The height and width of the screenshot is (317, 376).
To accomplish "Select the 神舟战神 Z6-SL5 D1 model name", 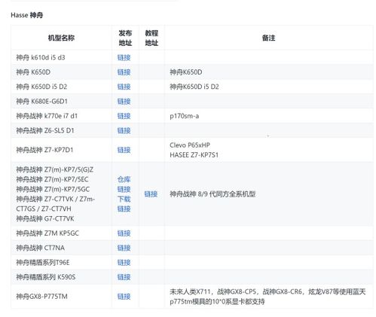I will coord(45,130).
